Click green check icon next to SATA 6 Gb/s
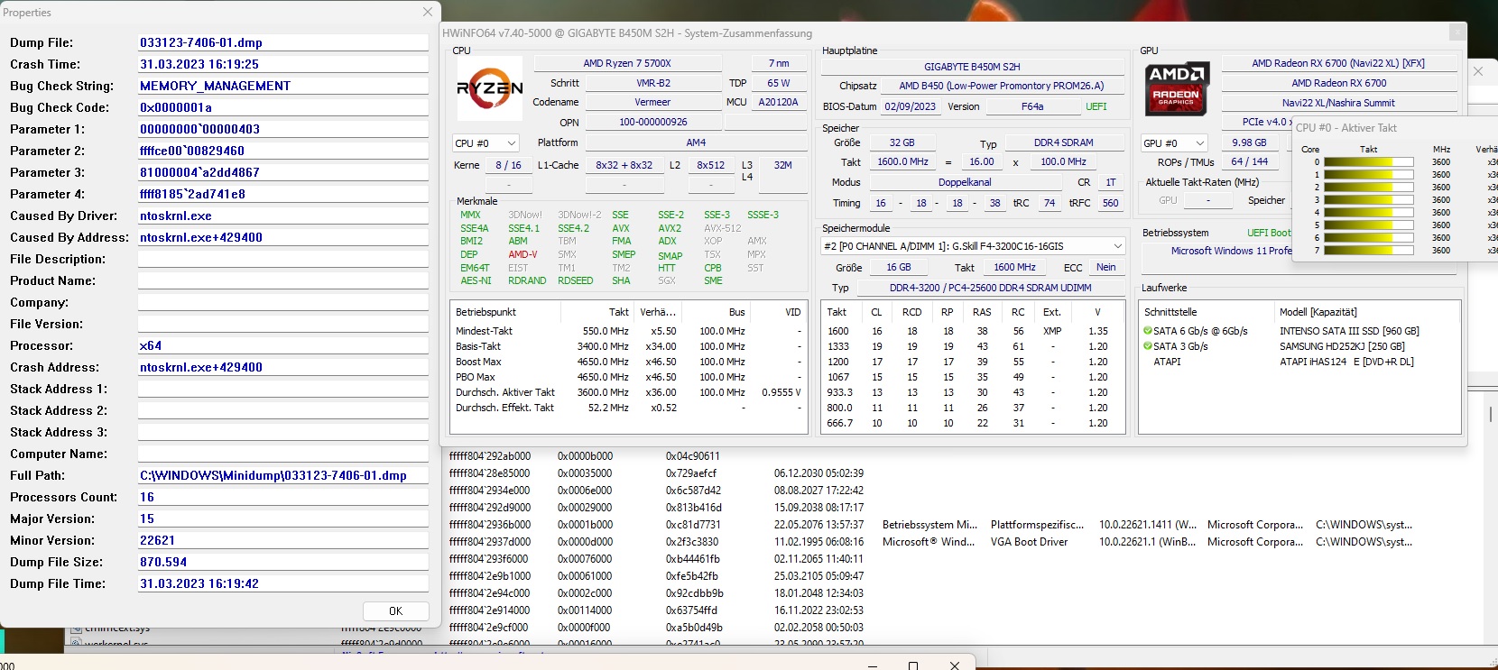 (1148, 331)
